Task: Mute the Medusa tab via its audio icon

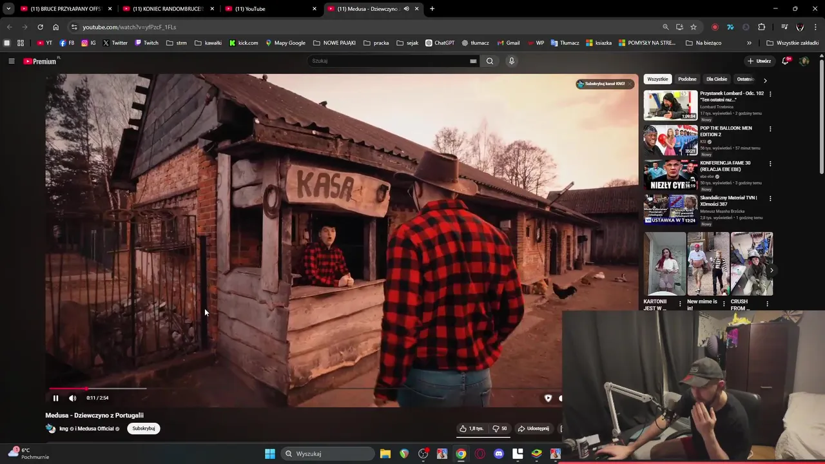Action: pos(406,9)
